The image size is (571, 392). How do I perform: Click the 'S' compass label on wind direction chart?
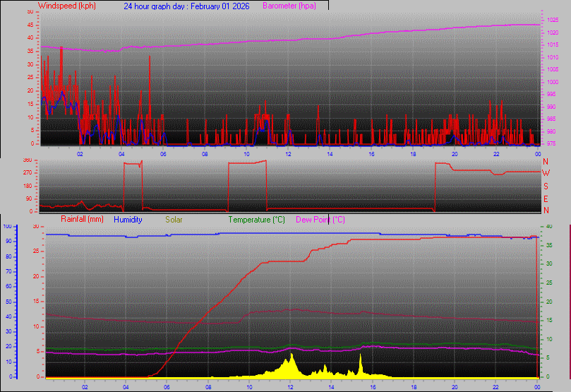coord(546,186)
